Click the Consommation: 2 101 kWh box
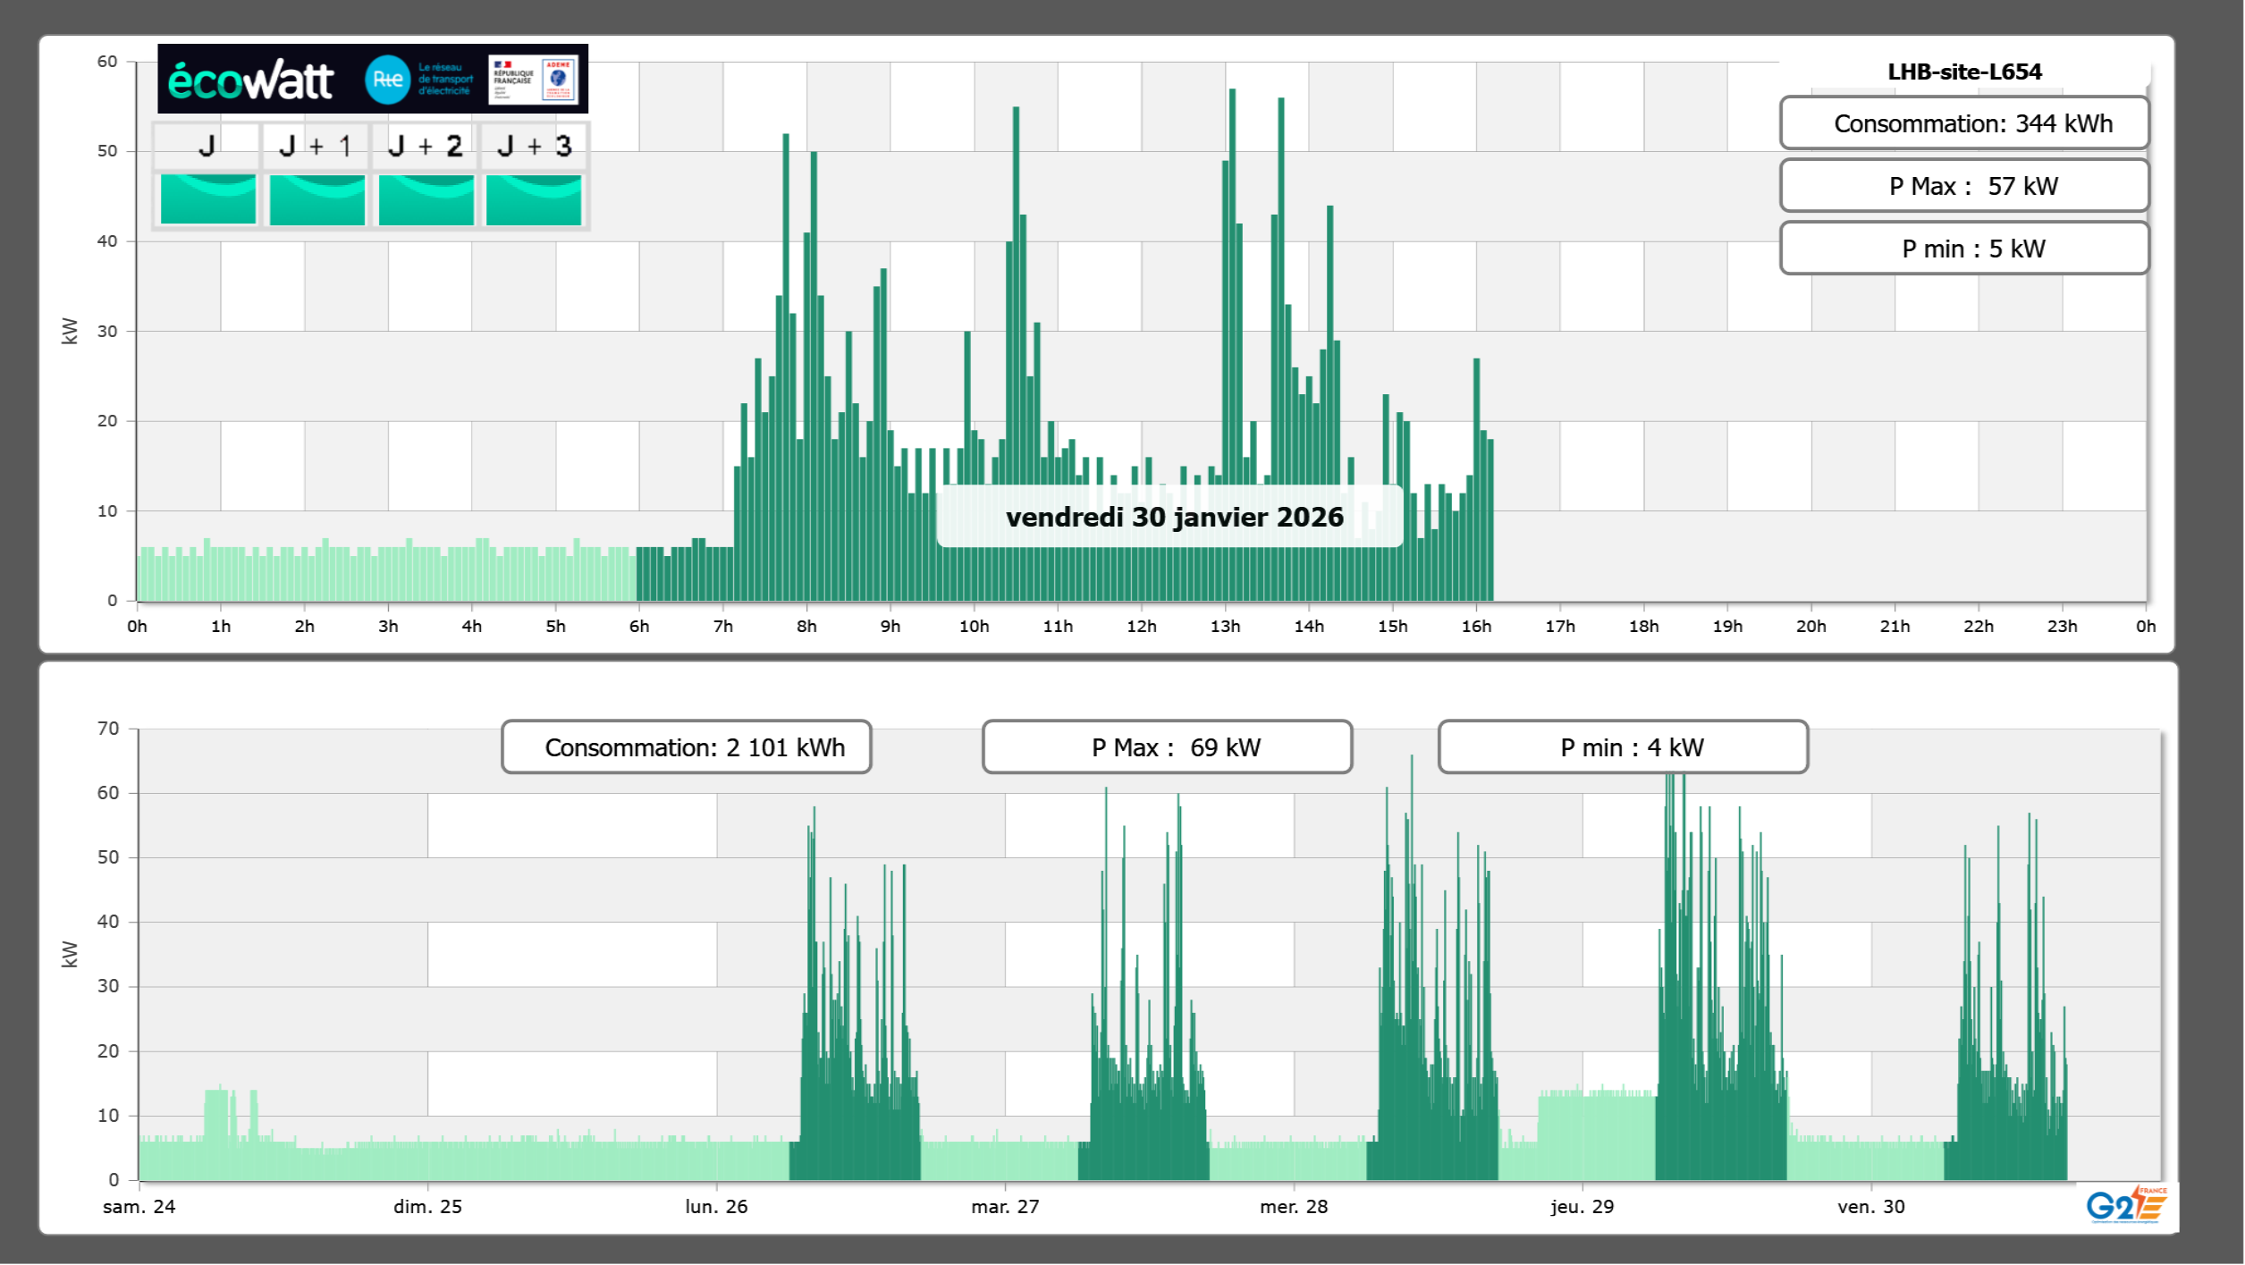This screenshot has height=1265, width=2245. click(x=686, y=747)
